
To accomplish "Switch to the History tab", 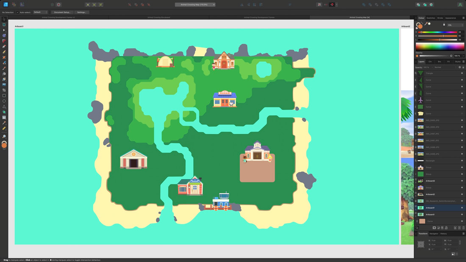I will click(x=444, y=234).
